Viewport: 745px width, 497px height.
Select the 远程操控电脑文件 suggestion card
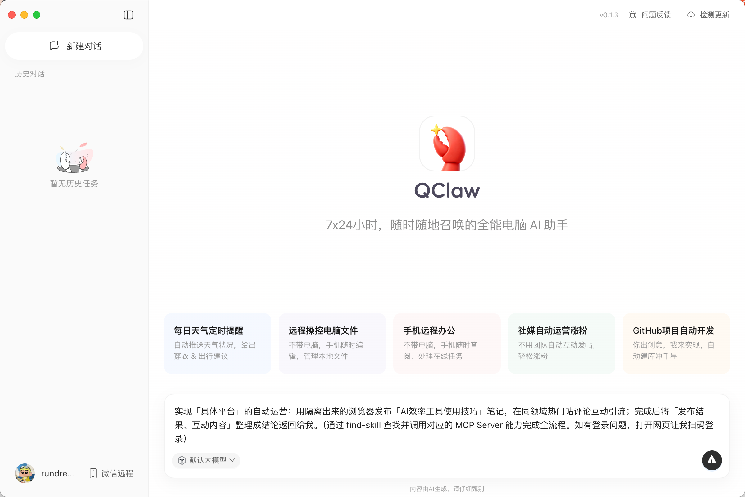(x=332, y=343)
